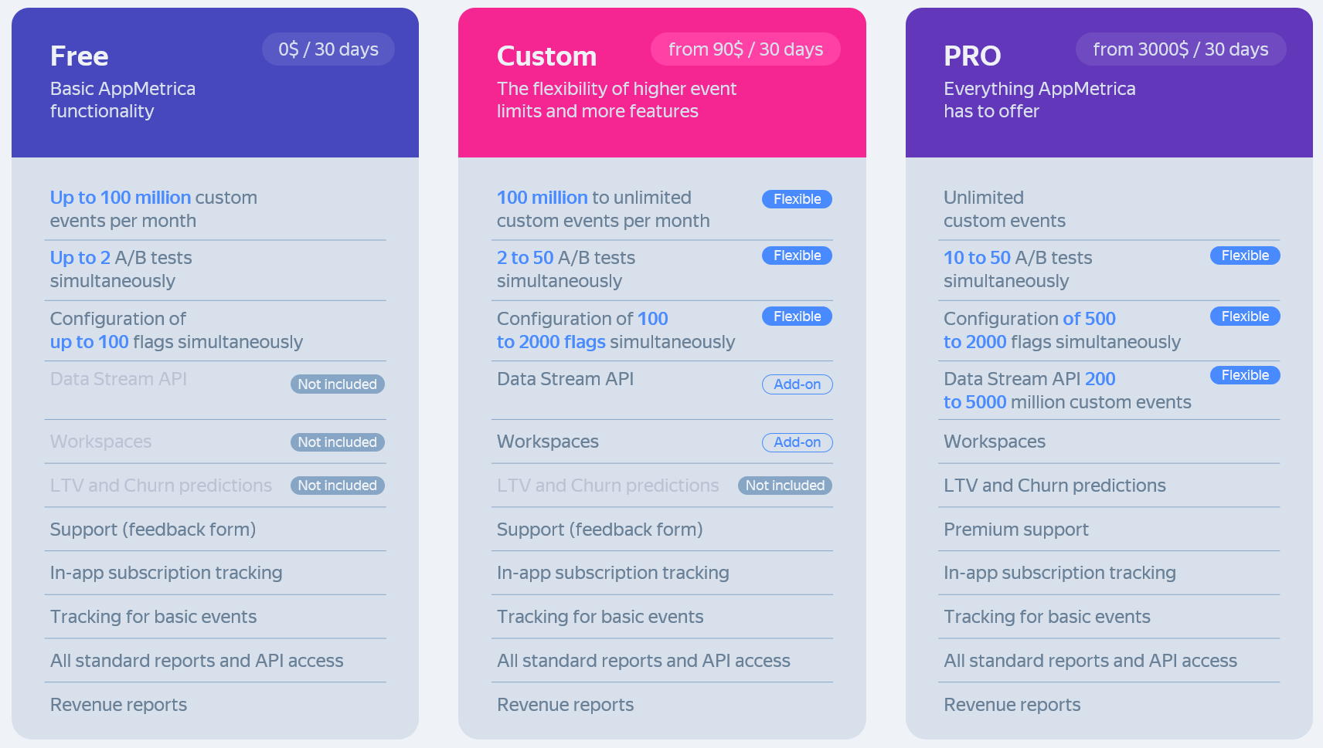Click the Free plan "0$ / 30 days" price pill

(328, 49)
